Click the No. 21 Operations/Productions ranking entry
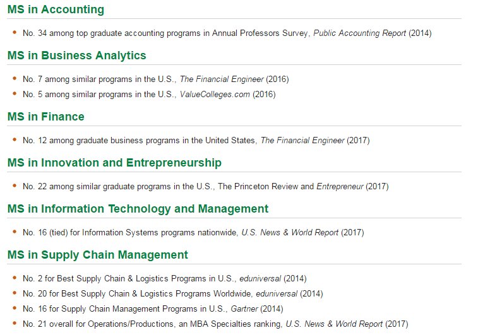 [x=215, y=324]
